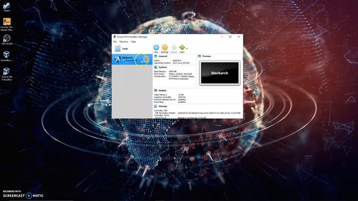Open the Tools icon in sidebar
358x201 pixels.
pos(117,49)
